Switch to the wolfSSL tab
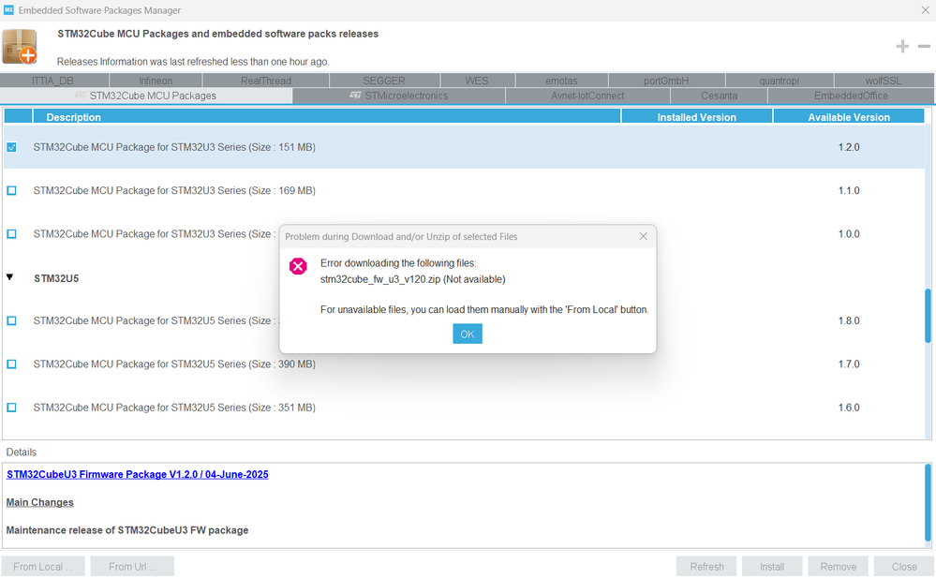This screenshot has height=579, width=936. [x=884, y=81]
